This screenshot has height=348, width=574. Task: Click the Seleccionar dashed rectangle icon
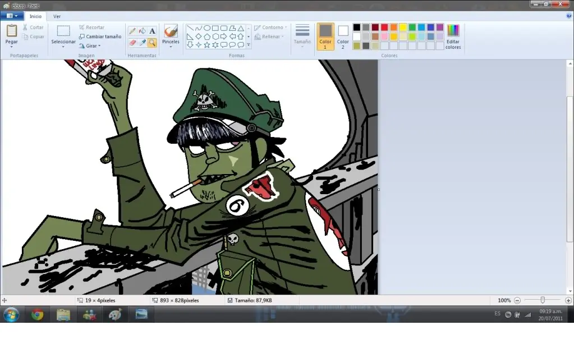[63, 31]
